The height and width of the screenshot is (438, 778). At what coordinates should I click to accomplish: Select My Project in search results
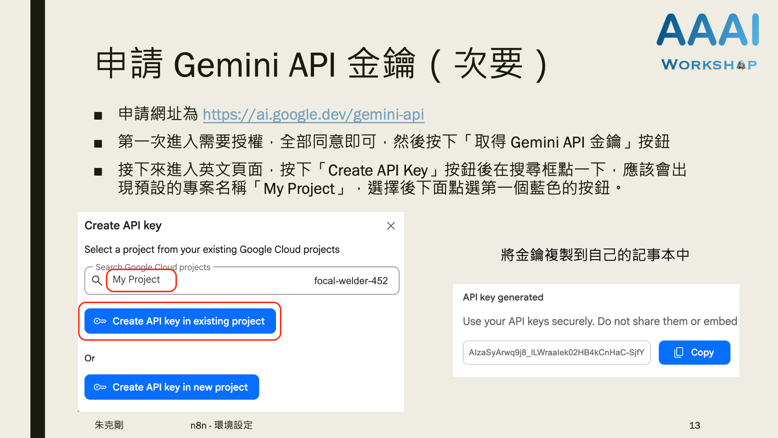tap(137, 279)
